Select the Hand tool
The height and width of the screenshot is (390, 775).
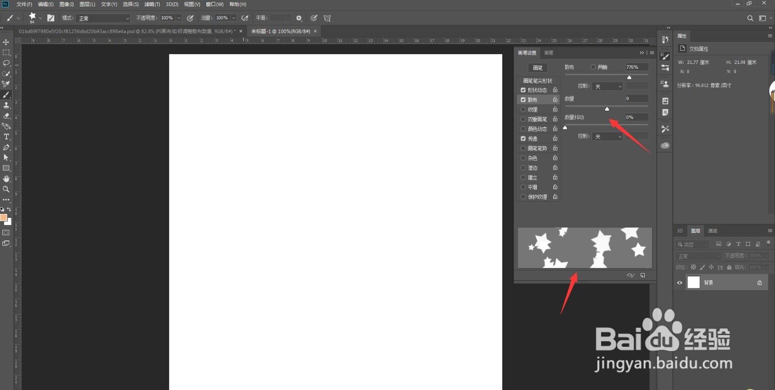[x=6, y=179]
